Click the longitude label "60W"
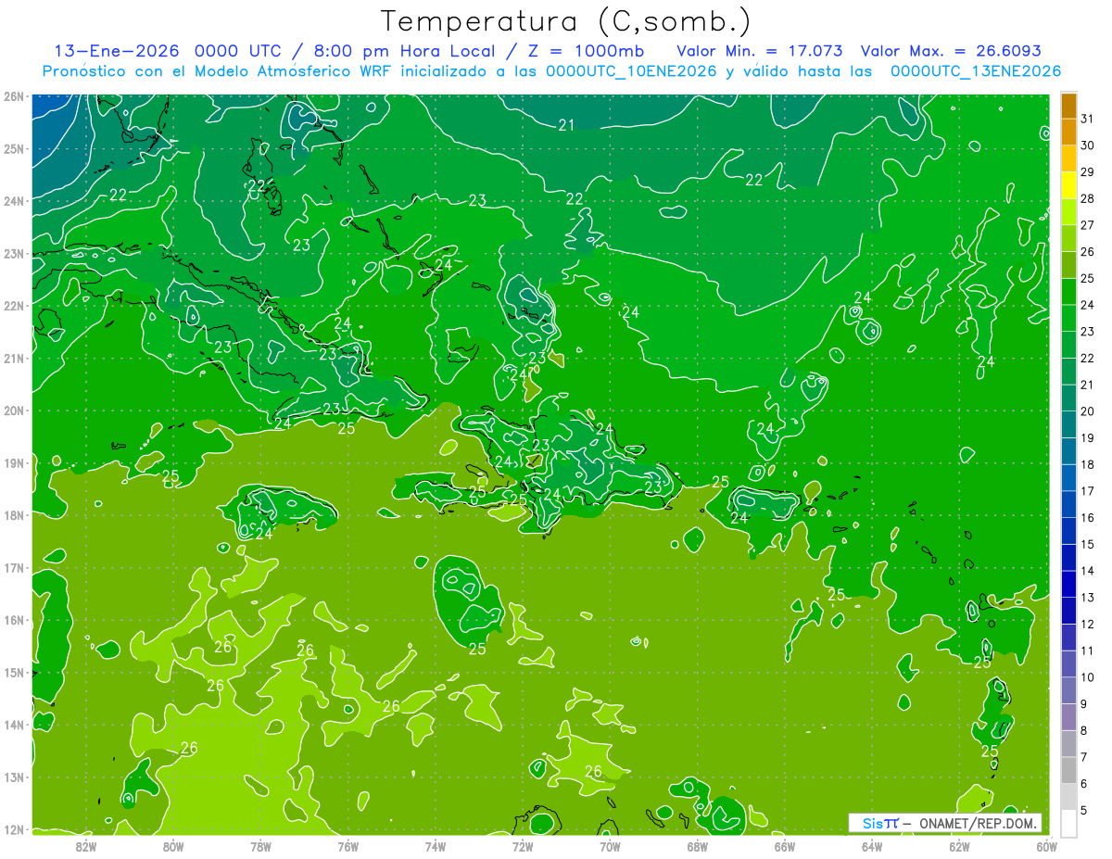1112x859 pixels. 1046,845
